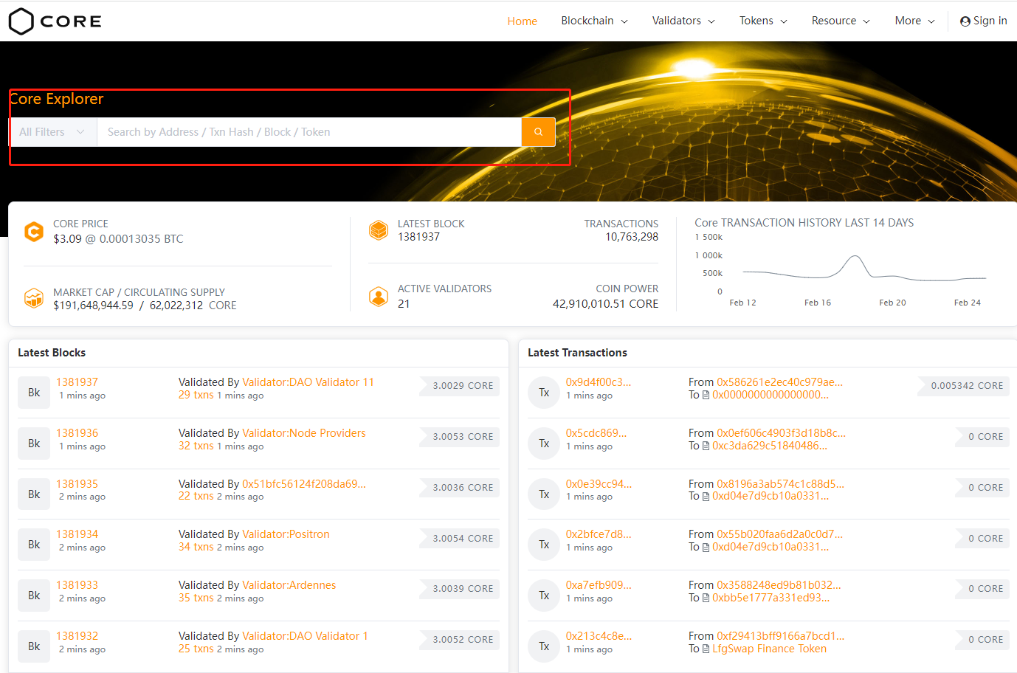The image size is (1017, 673).
Task: Open LfgSwap Finance Token link
Action: 769,649
